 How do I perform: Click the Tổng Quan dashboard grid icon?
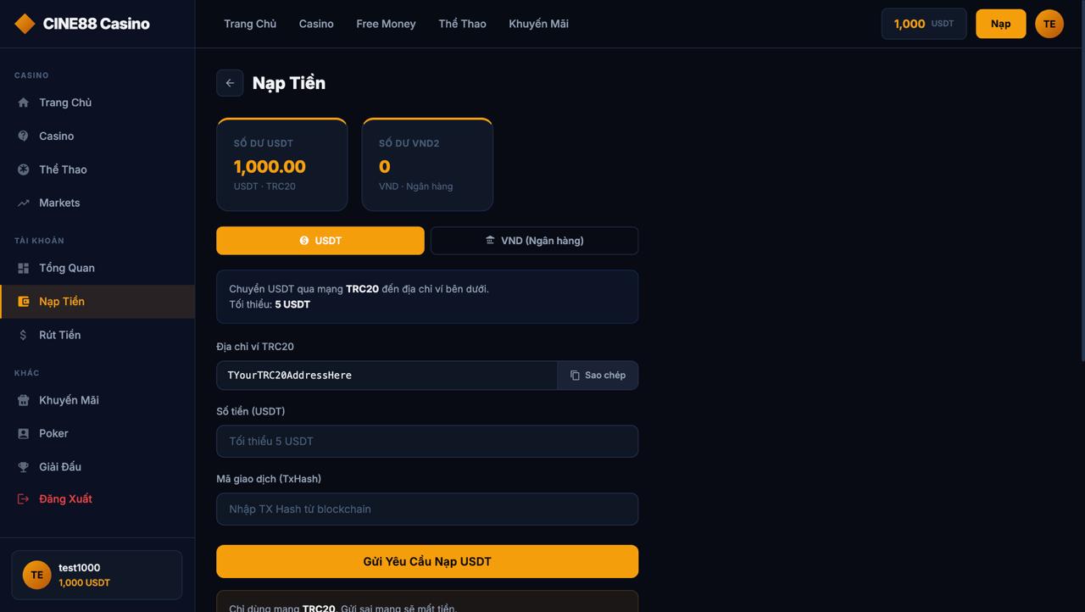[x=24, y=268]
